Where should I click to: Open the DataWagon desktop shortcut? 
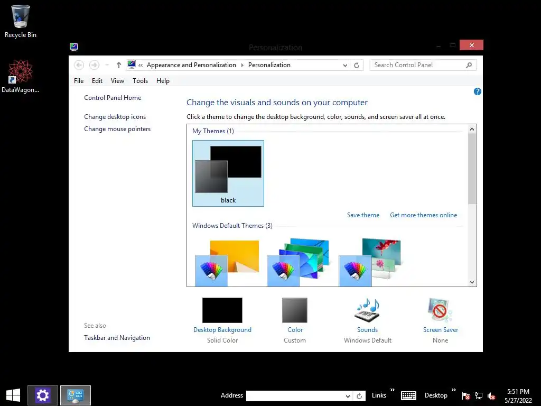[21, 76]
